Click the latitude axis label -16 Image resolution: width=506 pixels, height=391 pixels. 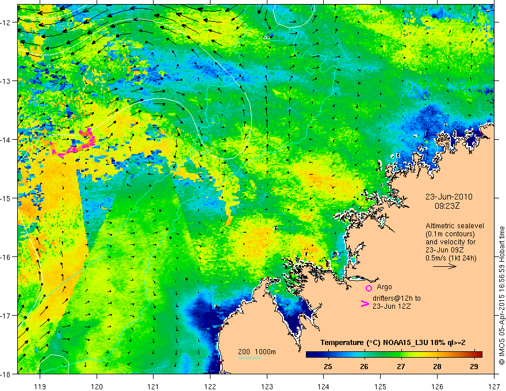coord(6,257)
